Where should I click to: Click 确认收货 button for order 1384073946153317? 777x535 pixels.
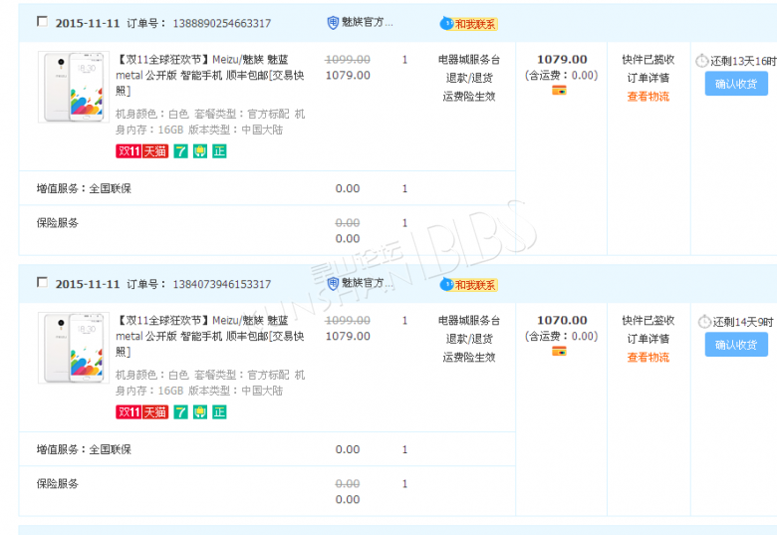pos(736,345)
